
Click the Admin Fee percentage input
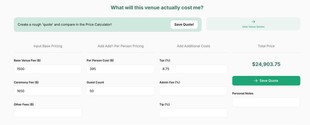point(193,91)
